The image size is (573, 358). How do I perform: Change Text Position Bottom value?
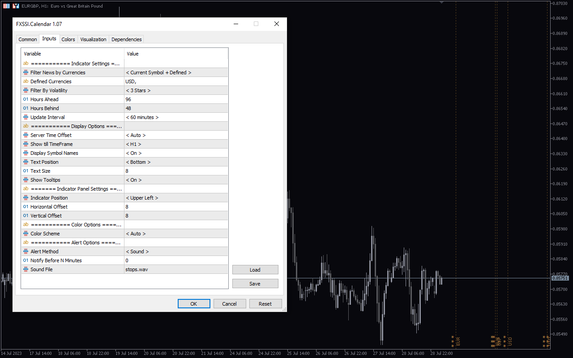(176, 162)
